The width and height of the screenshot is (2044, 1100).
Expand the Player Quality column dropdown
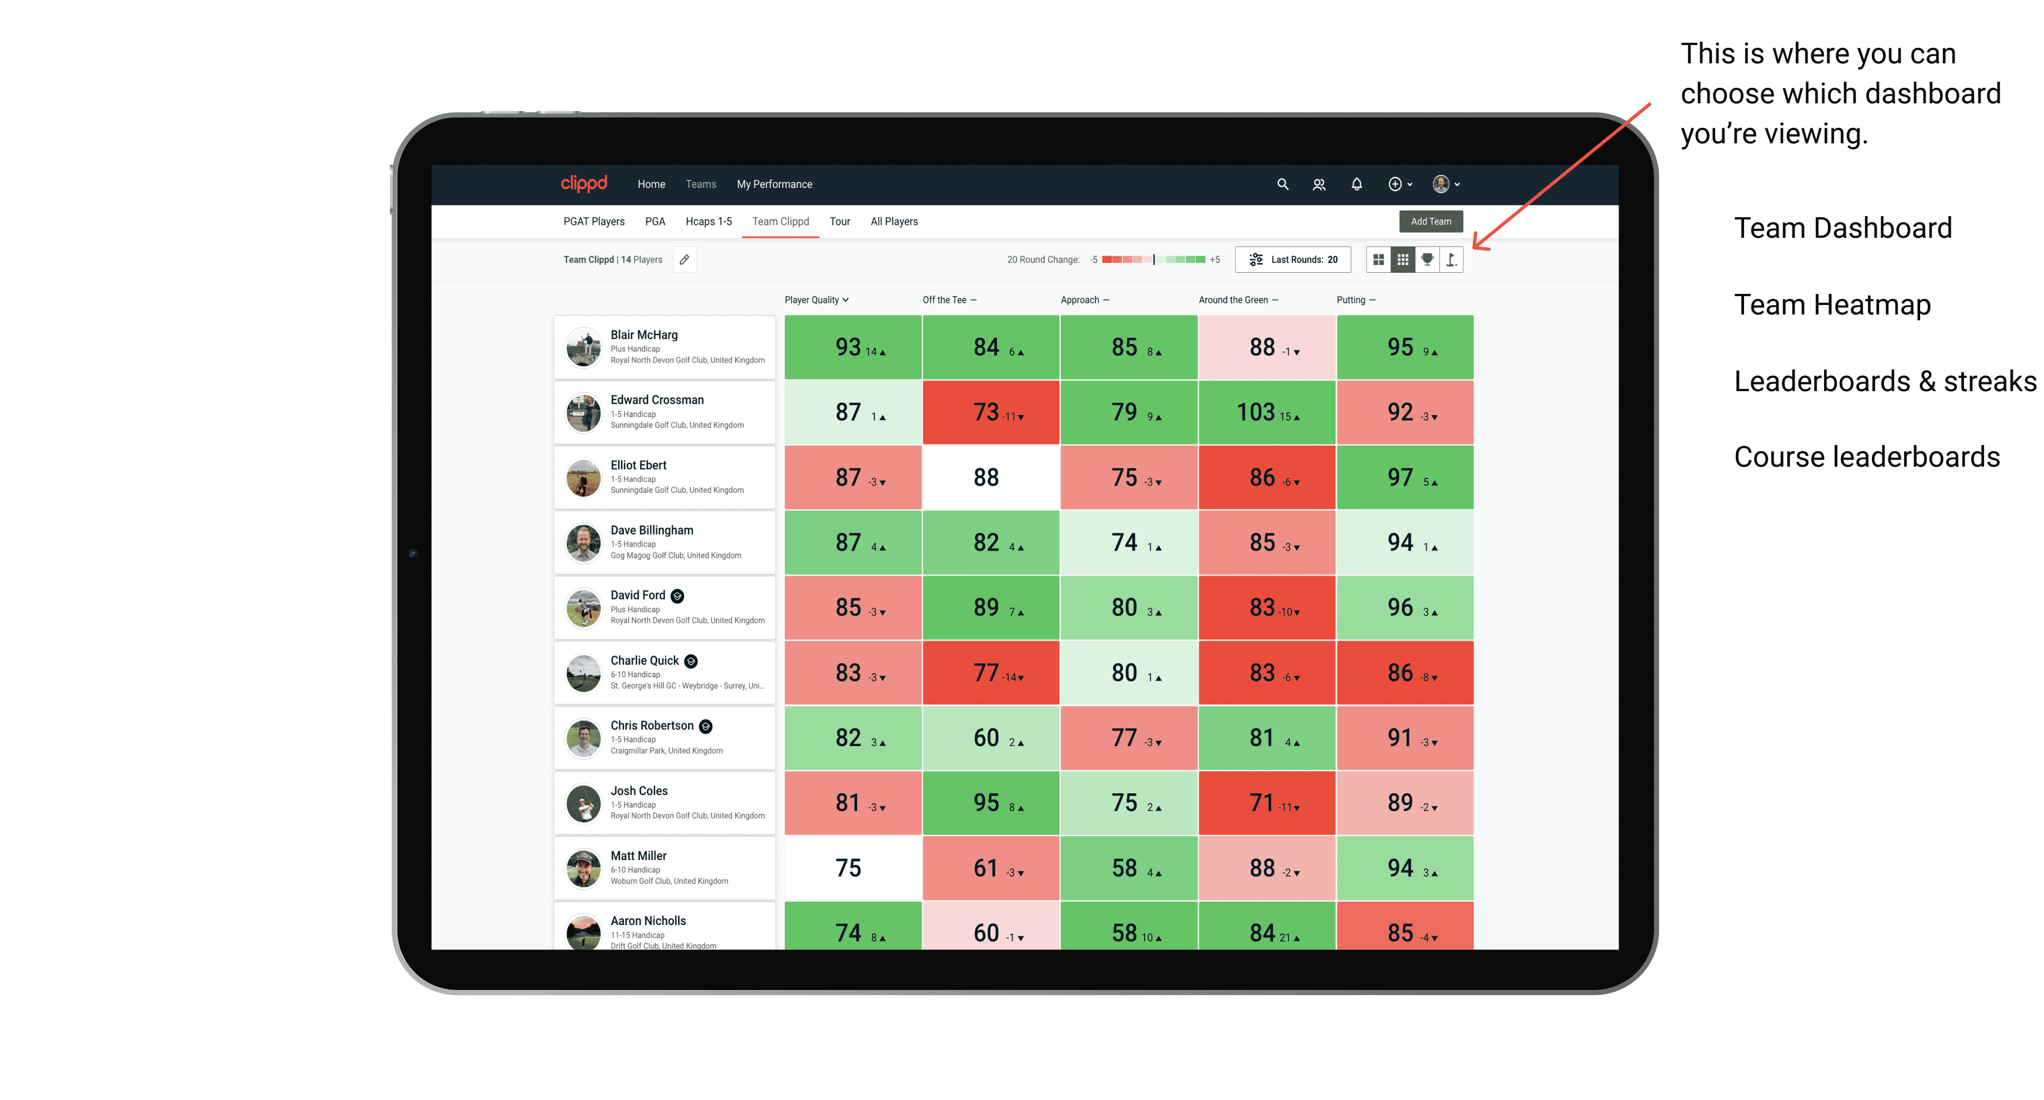click(818, 299)
